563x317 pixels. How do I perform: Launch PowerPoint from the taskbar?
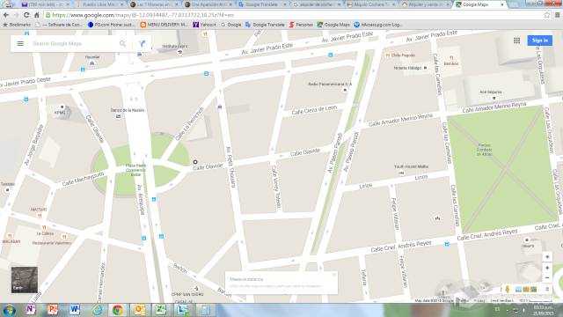point(53,309)
